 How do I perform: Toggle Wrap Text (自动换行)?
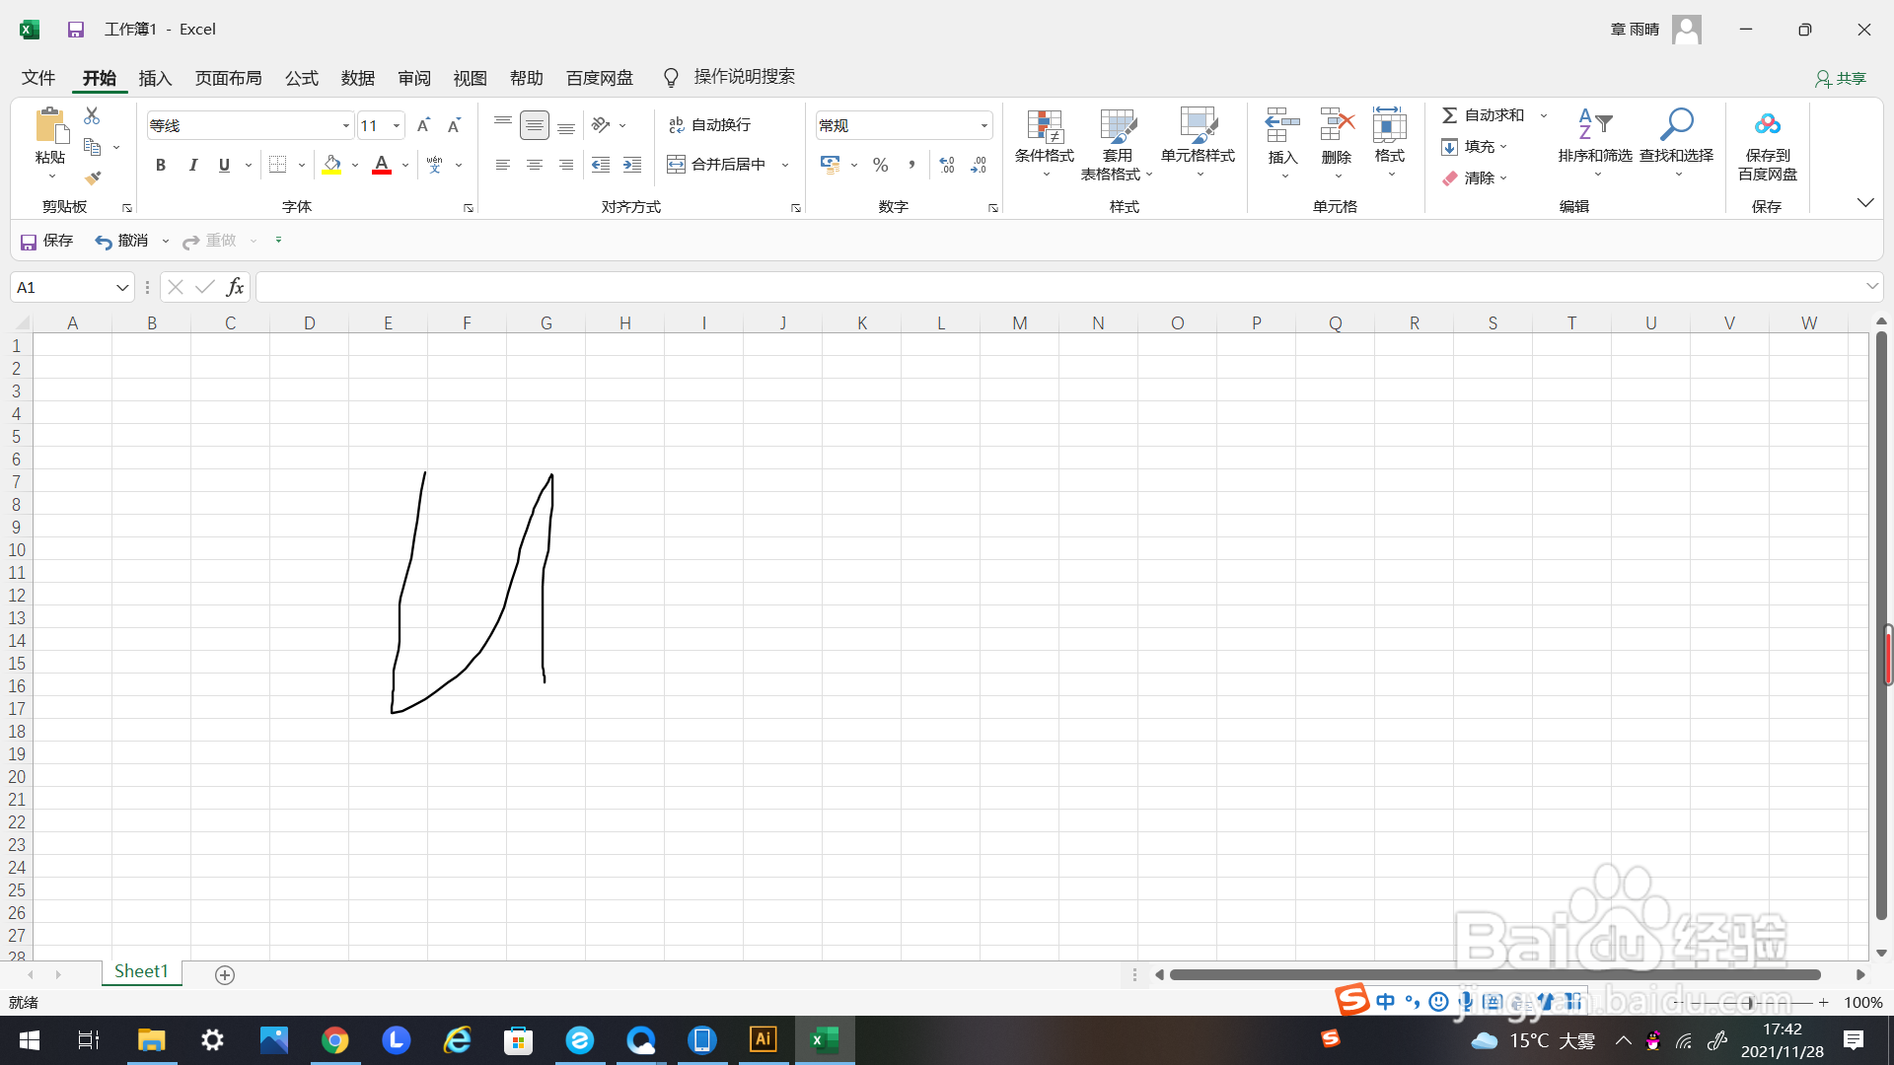(x=710, y=125)
